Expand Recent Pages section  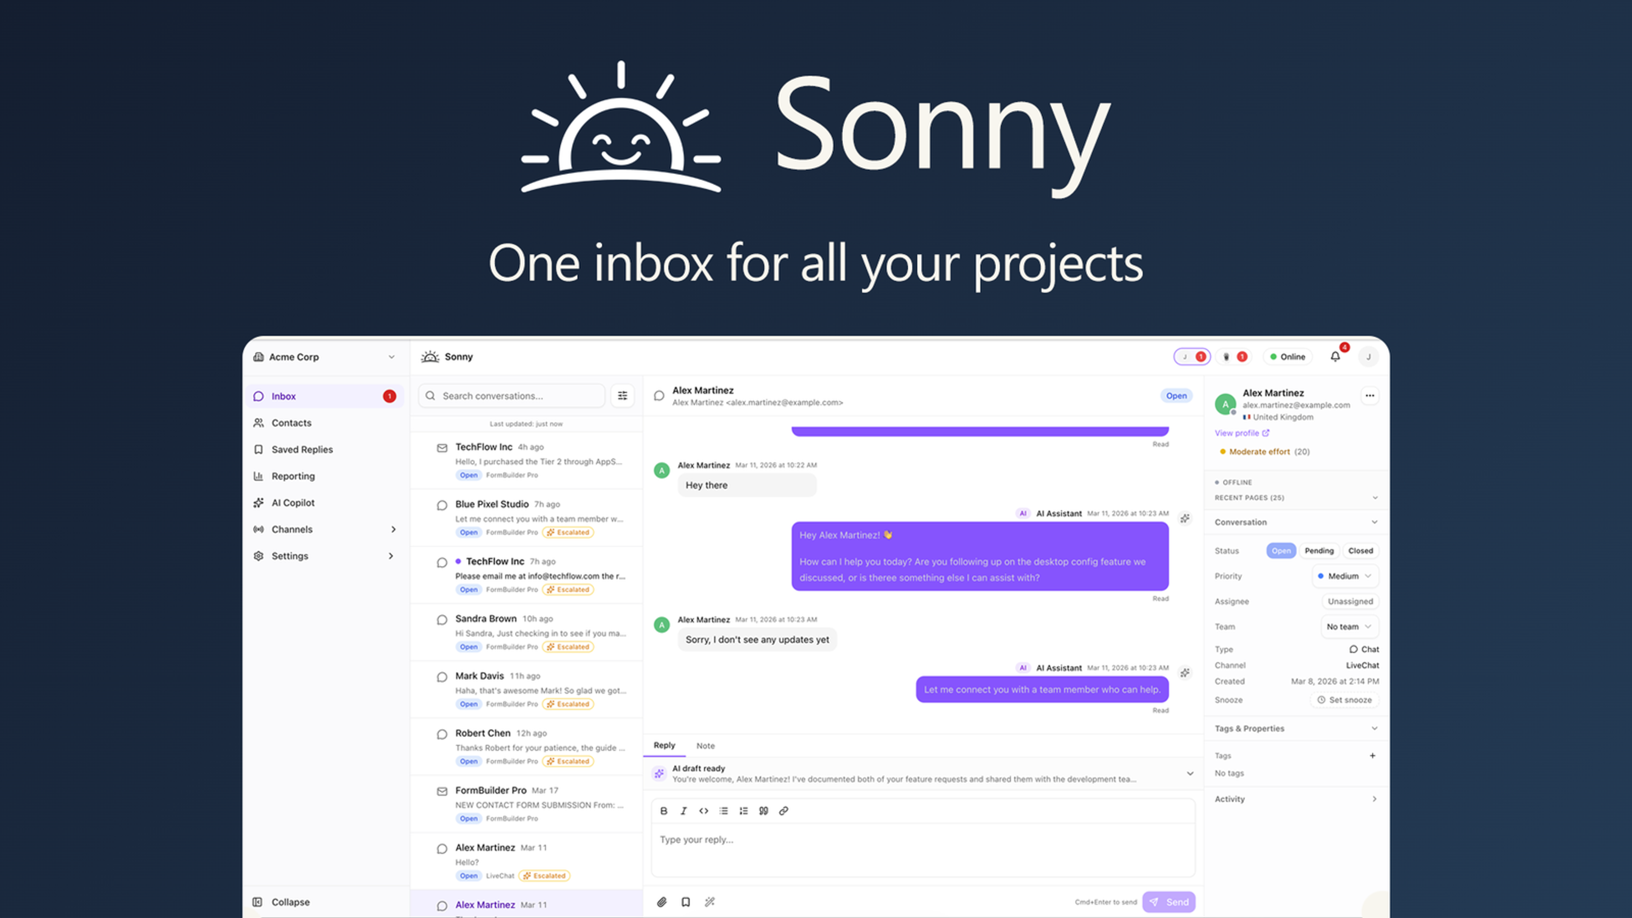[x=1295, y=498]
